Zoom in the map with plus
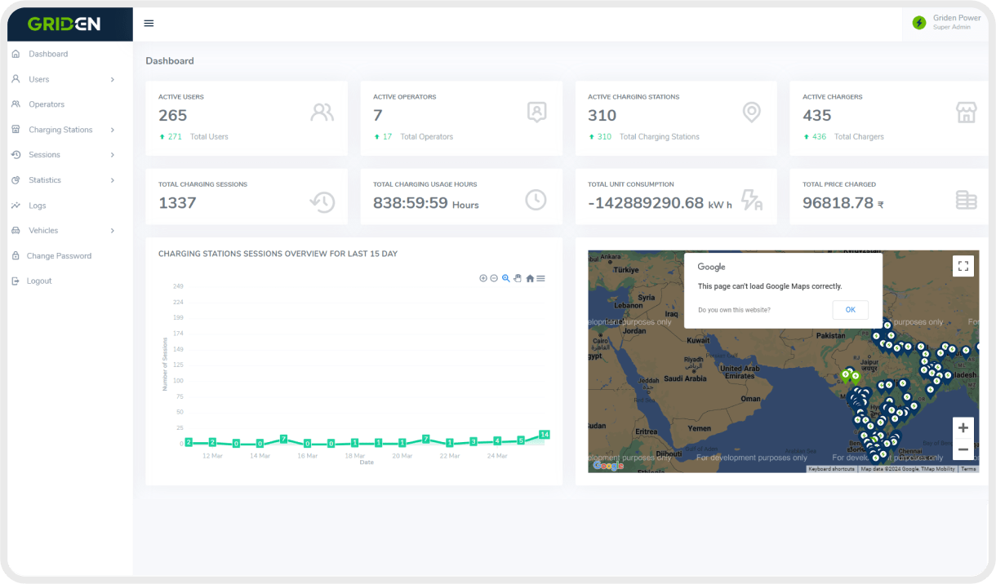996x584 pixels. pyautogui.click(x=963, y=427)
